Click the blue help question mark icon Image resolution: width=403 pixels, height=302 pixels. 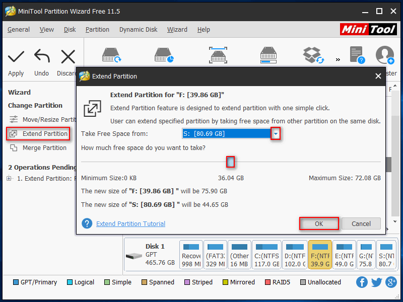coord(87,223)
